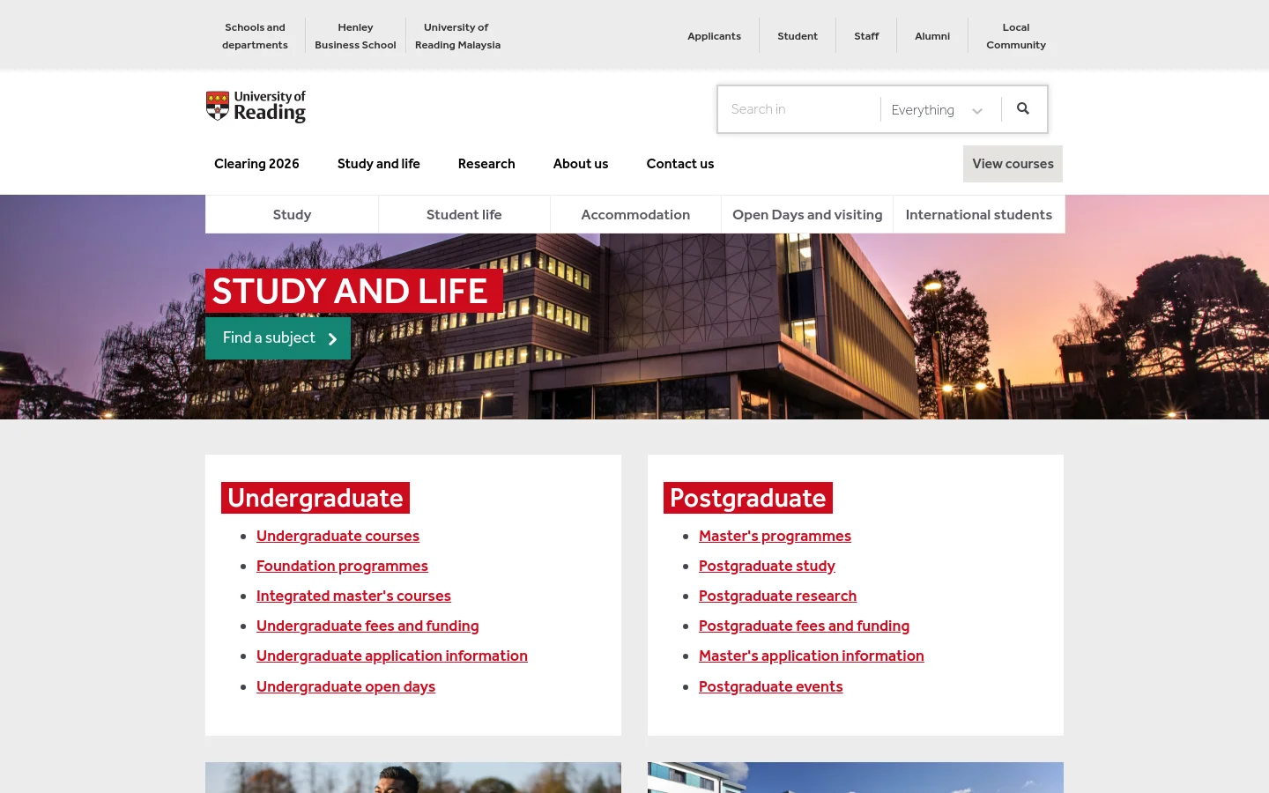Open the Research menu item
This screenshot has width=1269, height=793.
coord(486,164)
